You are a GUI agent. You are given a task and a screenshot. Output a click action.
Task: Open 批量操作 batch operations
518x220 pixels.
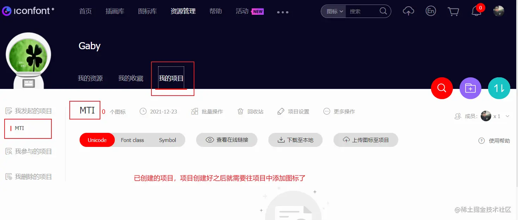[x=212, y=112]
